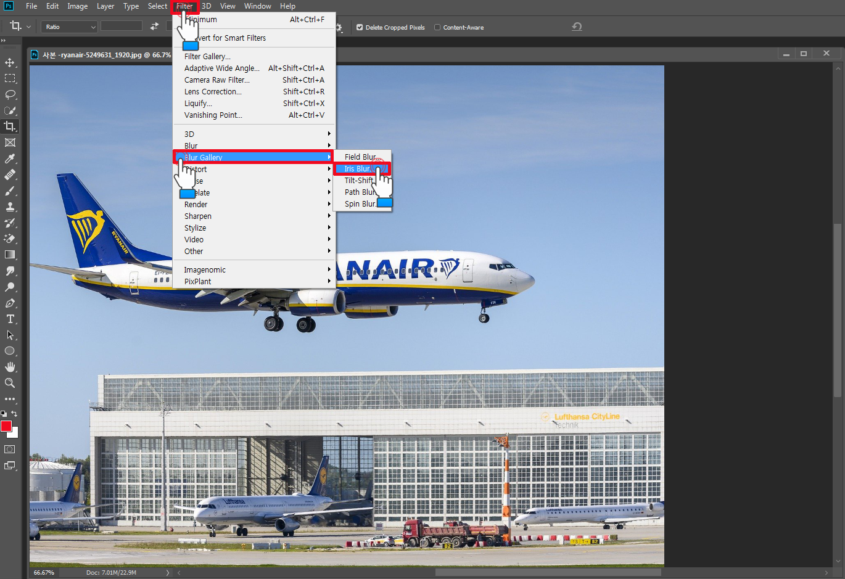The width and height of the screenshot is (845, 579).
Task: Swap foreground and background colors
Action: (14, 414)
